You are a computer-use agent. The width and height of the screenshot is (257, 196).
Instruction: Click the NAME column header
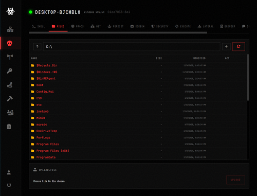[x=34, y=58]
